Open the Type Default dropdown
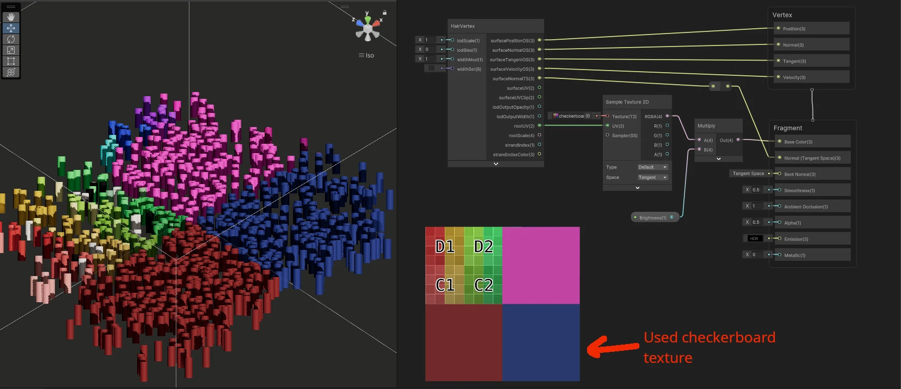Viewport: 901px width, 389px height. pyautogui.click(x=652, y=167)
